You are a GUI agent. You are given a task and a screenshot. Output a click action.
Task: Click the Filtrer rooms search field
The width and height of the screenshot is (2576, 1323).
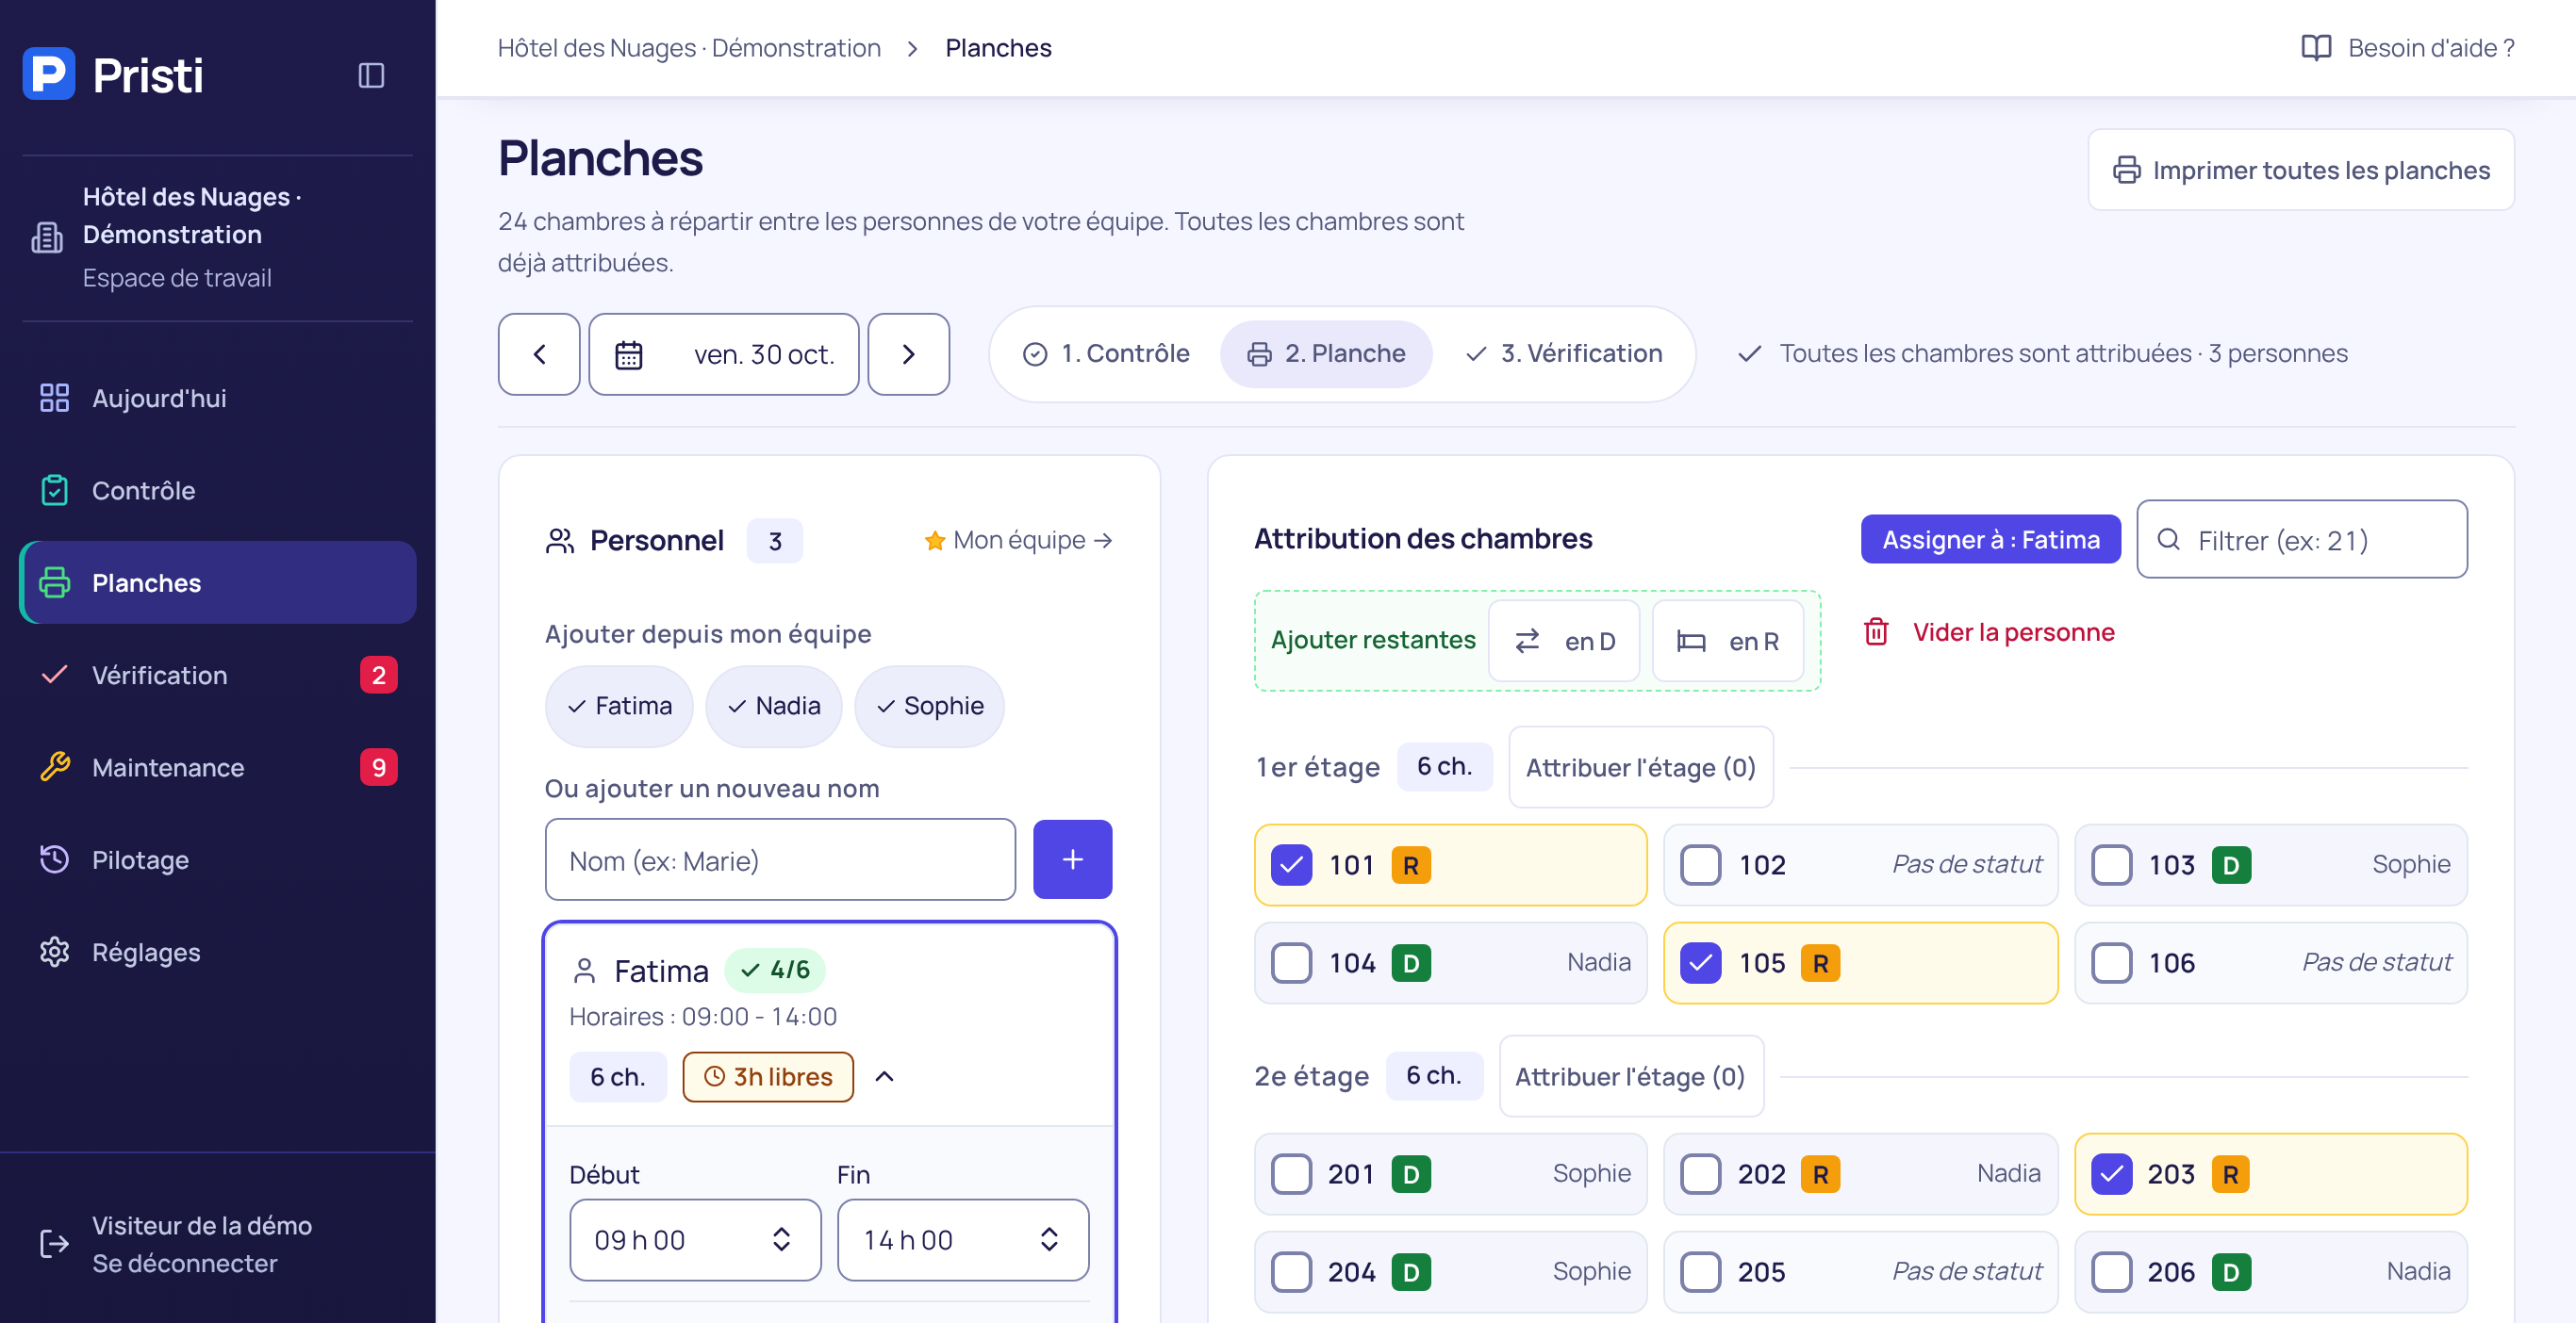(x=2302, y=540)
